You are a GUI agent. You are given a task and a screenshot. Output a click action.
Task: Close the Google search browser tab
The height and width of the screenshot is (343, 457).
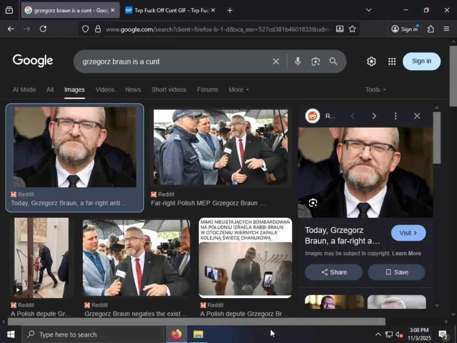click(x=112, y=10)
